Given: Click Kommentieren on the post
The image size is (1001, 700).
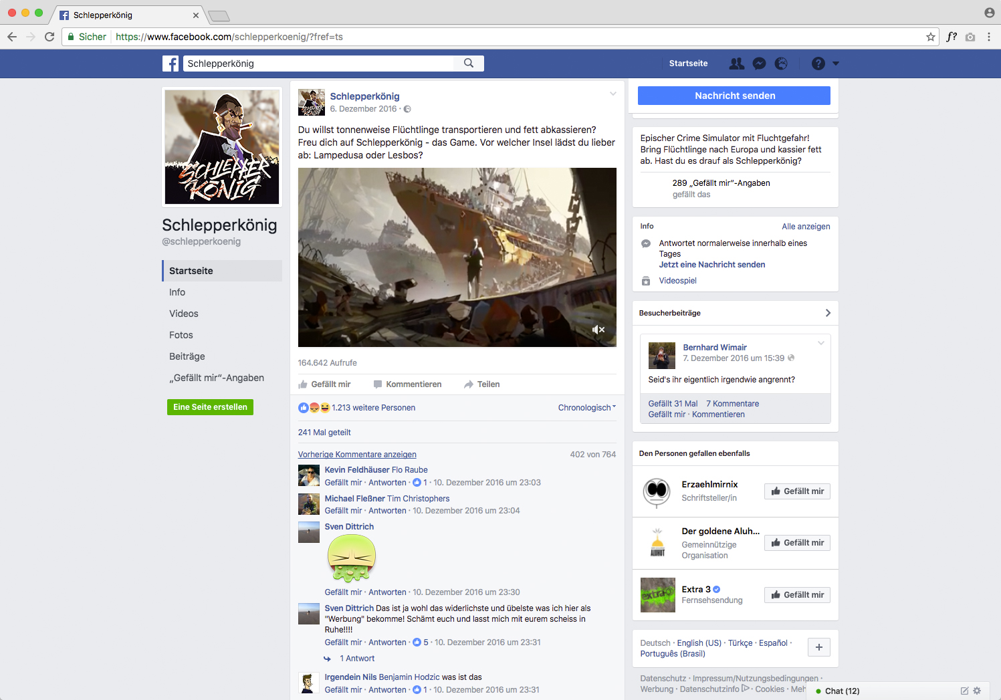Looking at the screenshot, I should tap(407, 384).
